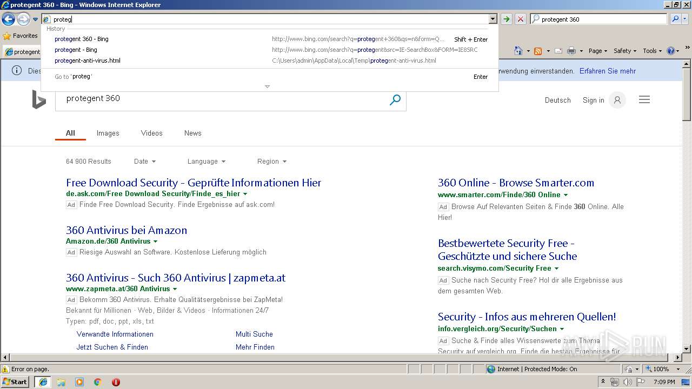Click the search magnifier button in IE search box
This screenshot has width=692, height=389.
pyautogui.click(x=675, y=19)
